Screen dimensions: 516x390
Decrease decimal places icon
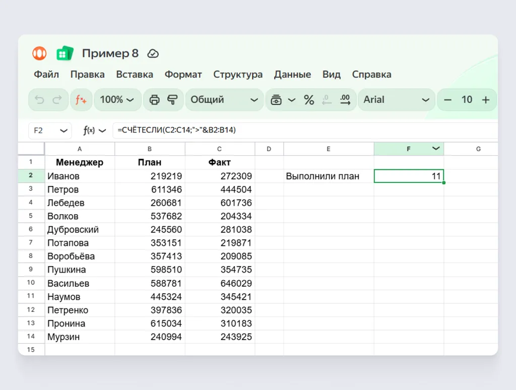[327, 100]
